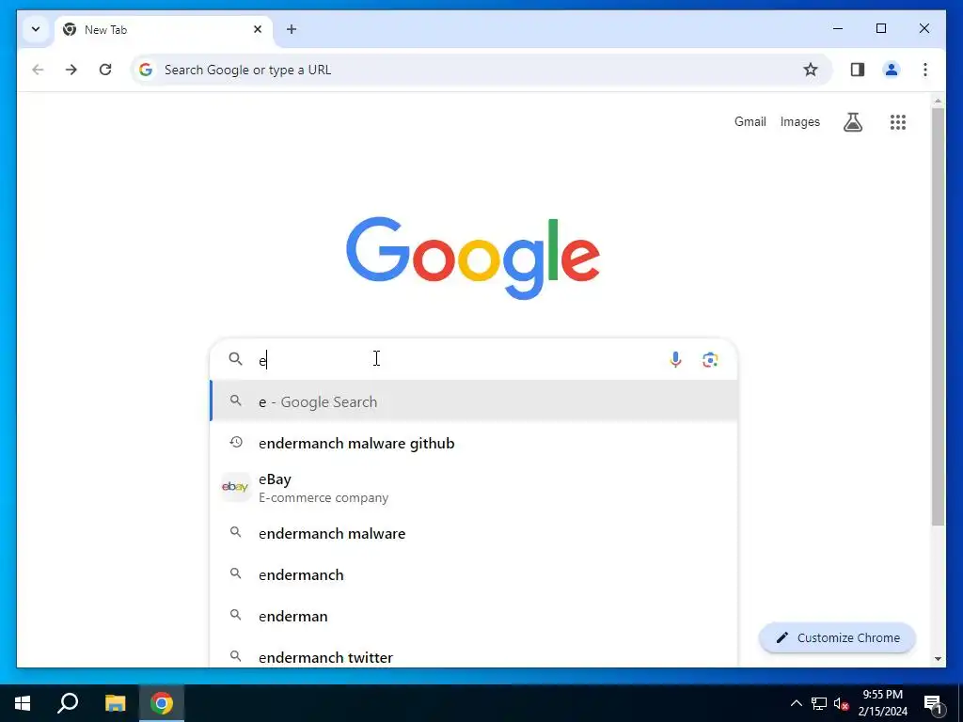Minimize the Chrome window
The height and width of the screenshot is (722, 963).
(838, 28)
